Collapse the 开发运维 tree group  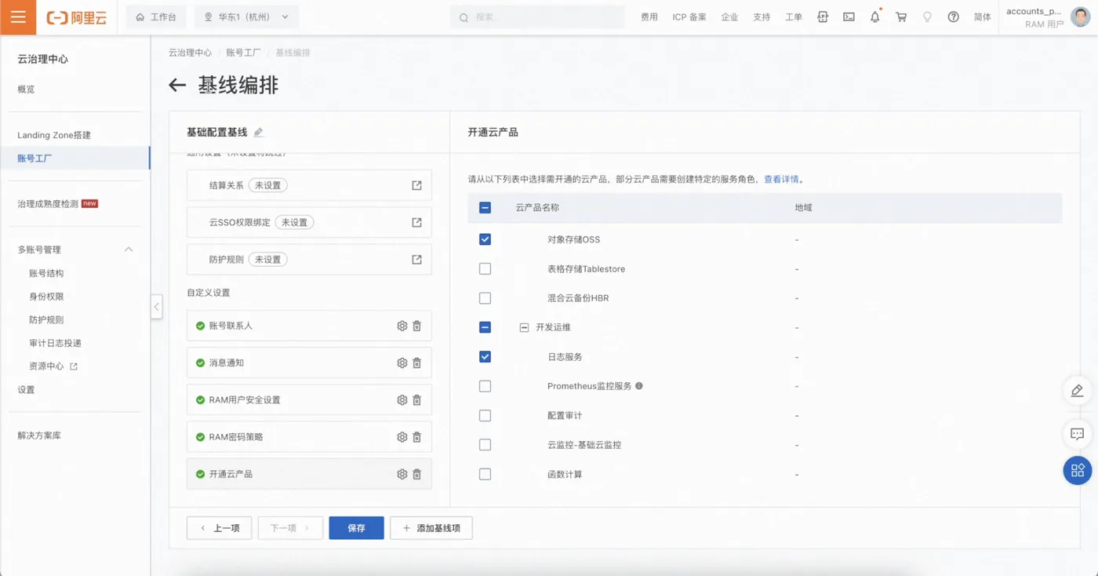(x=524, y=327)
